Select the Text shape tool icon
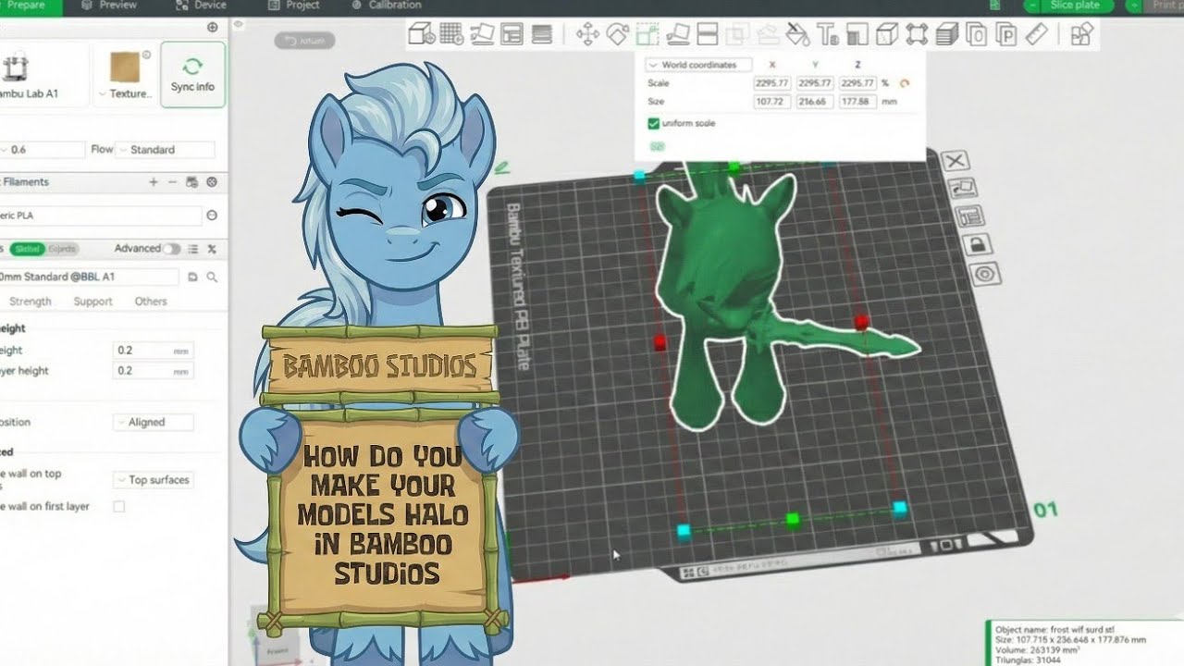 click(x=828, y=35)
